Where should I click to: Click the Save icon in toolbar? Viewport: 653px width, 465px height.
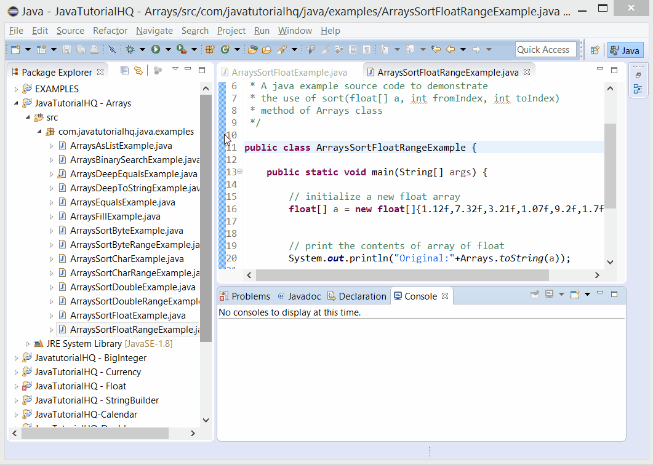(x=66, y=50)
